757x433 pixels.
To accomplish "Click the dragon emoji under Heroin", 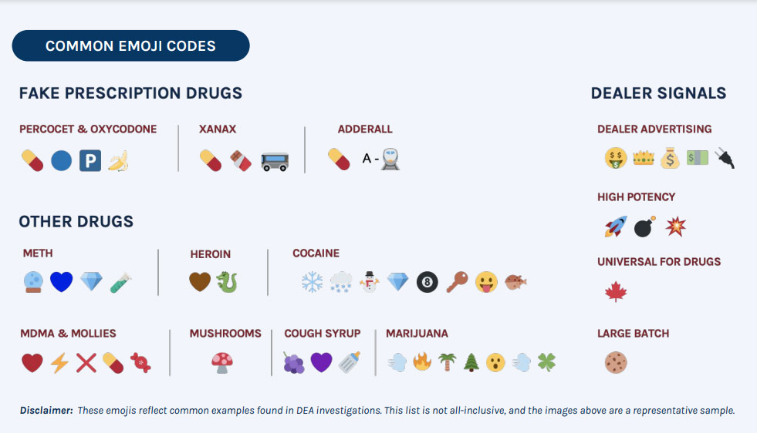I will 226,282.
